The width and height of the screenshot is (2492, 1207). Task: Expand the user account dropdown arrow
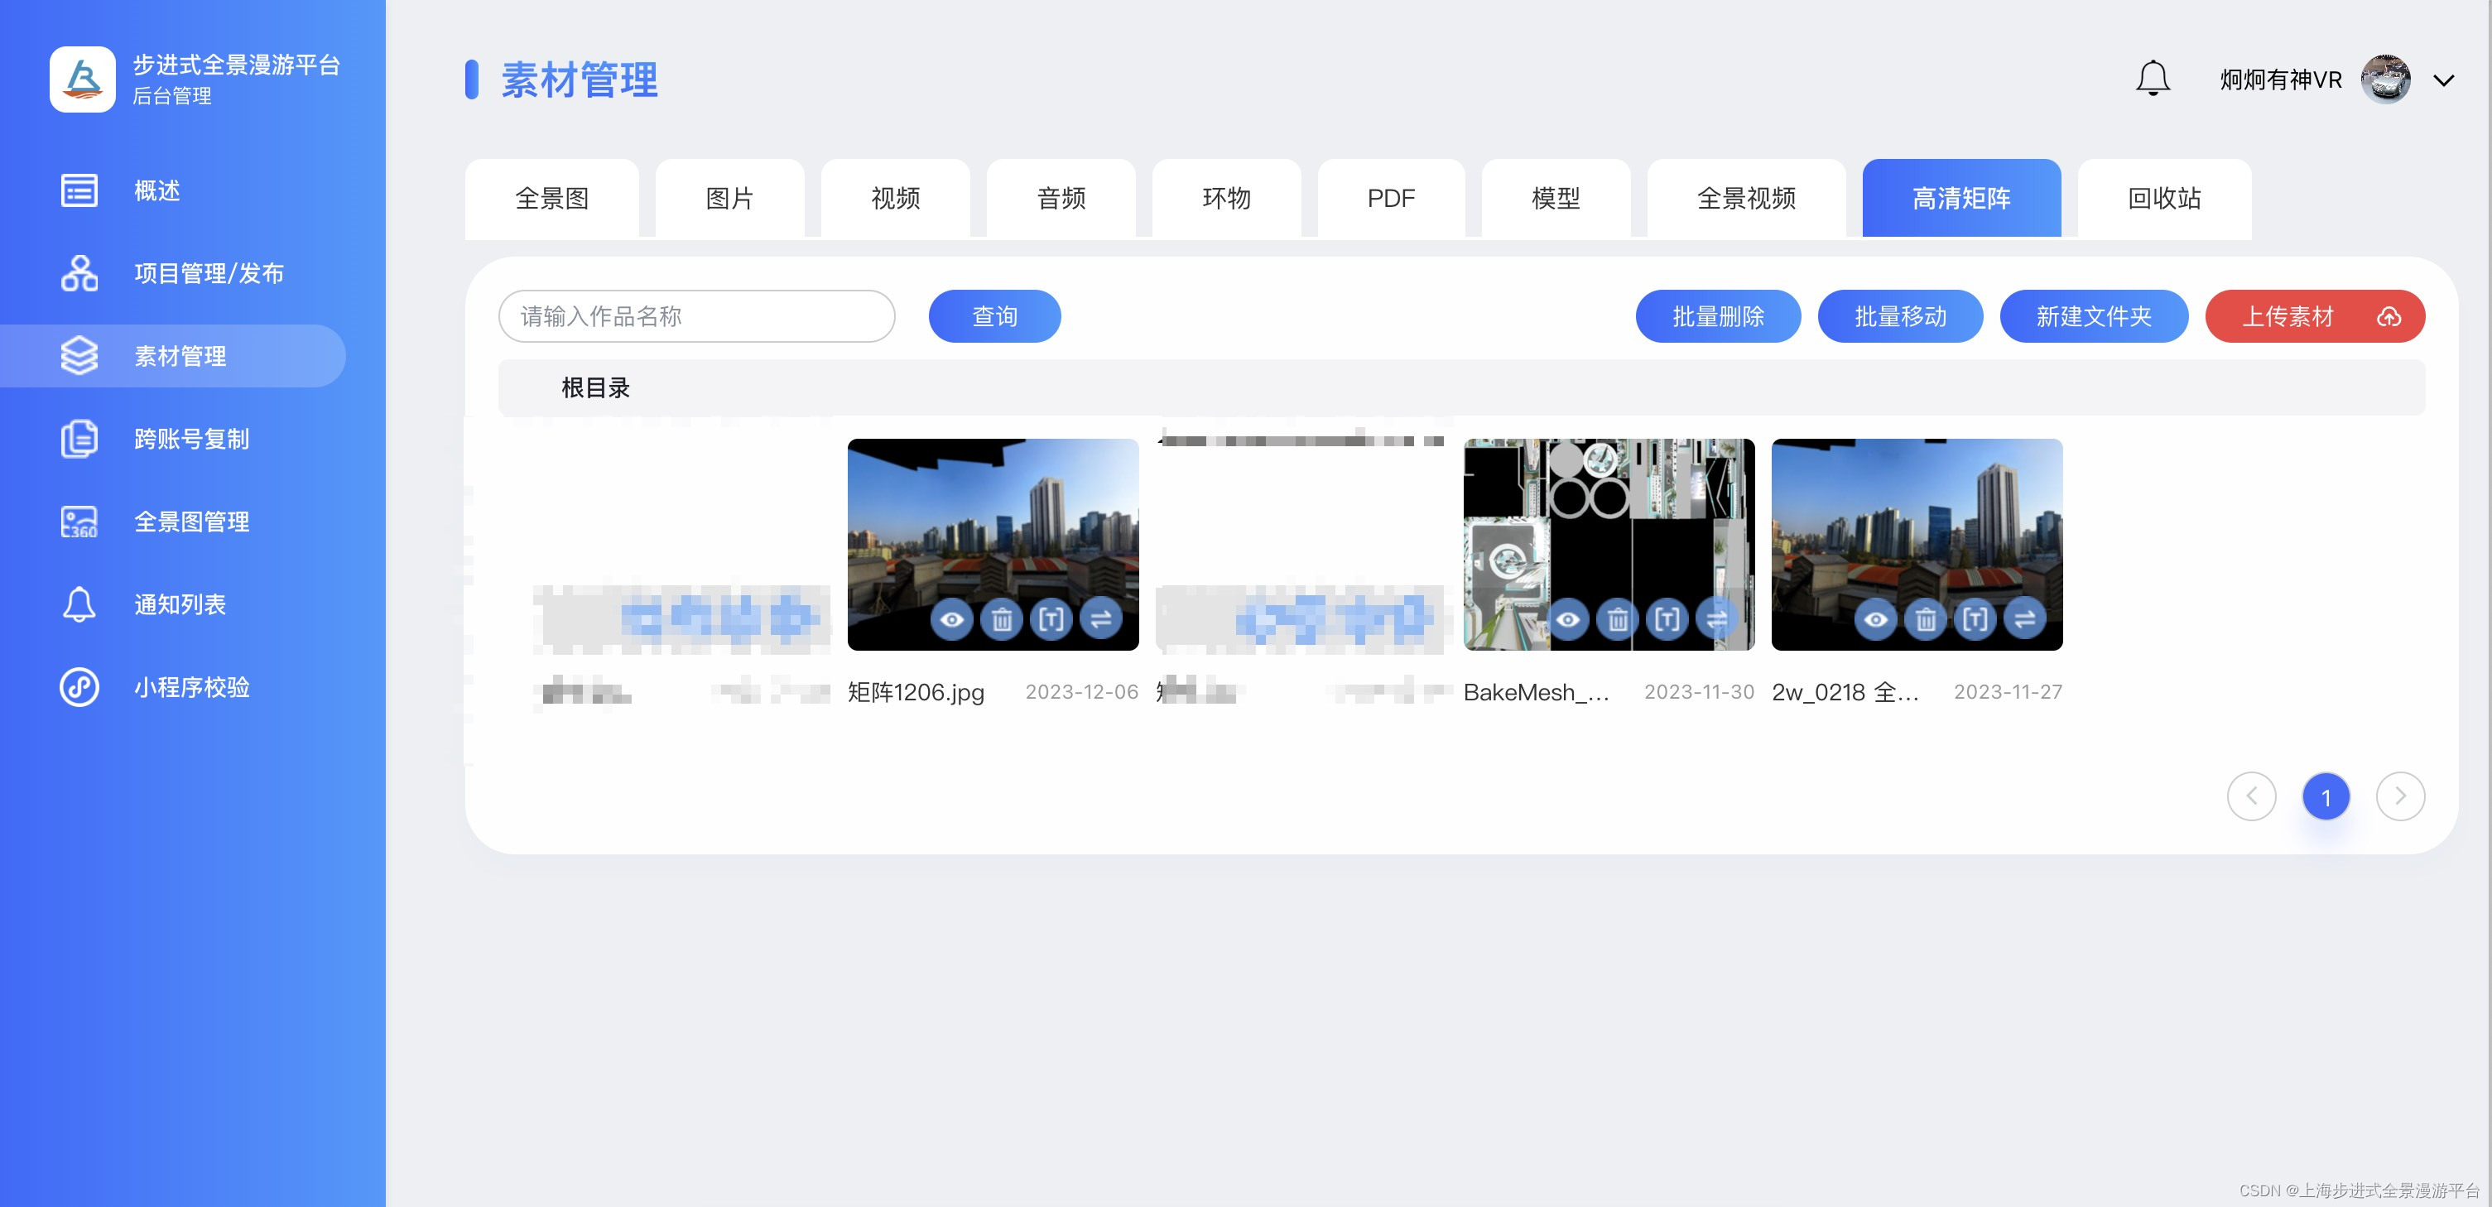2444,80
